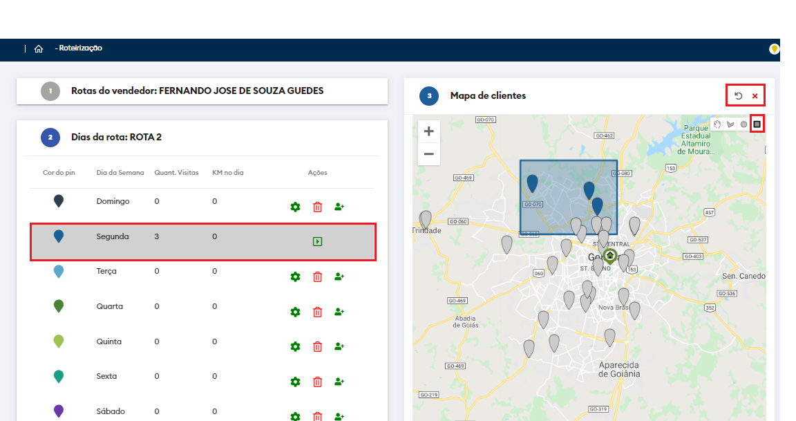796x421 pixels.
Task: Click the green home marker on map
Action: click(609, 256)
